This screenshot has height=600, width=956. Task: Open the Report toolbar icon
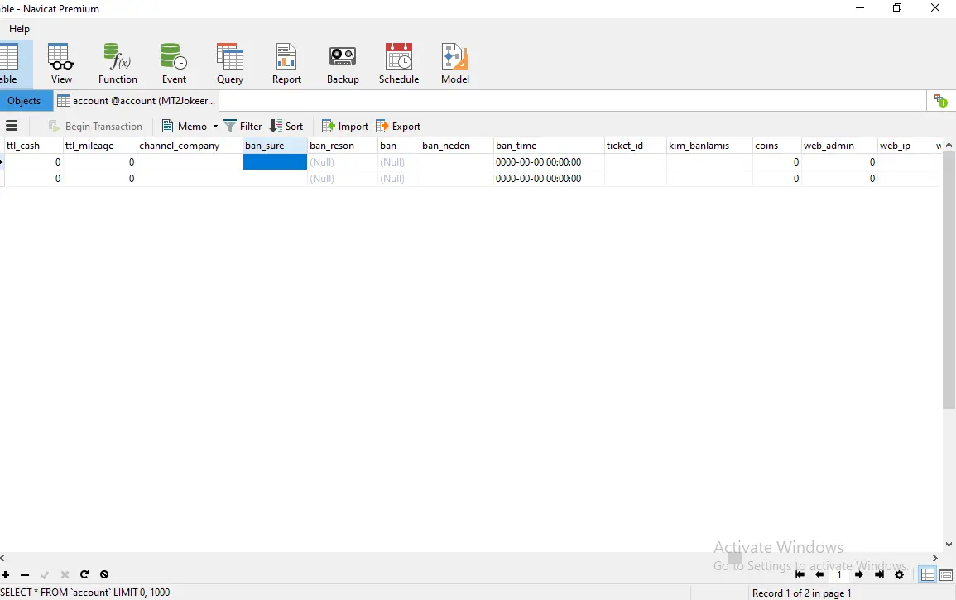point(286,64)
